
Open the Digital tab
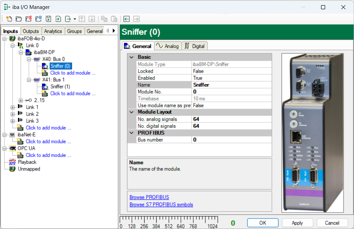click(x=194, y=46)
